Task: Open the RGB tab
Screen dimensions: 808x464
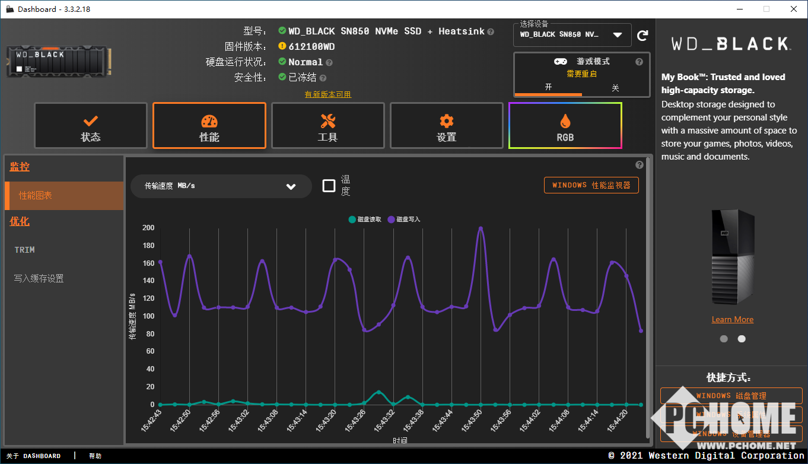Action: click(x=565, y=126)
